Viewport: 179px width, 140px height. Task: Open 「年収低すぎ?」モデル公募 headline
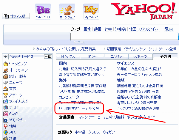point(79,108)
